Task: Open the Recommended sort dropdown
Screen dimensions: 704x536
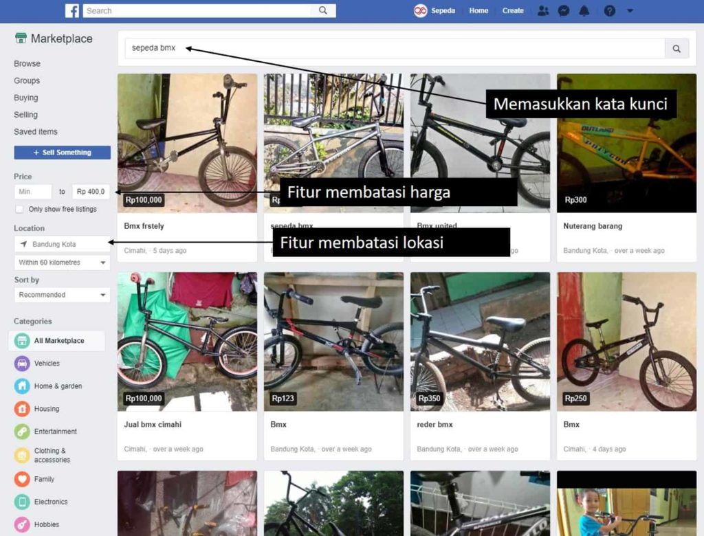Action: [62, 295]
